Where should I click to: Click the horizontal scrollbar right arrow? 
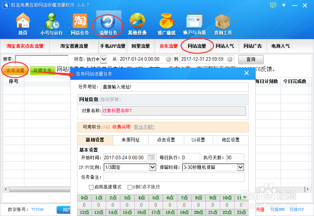click(308, 189)
